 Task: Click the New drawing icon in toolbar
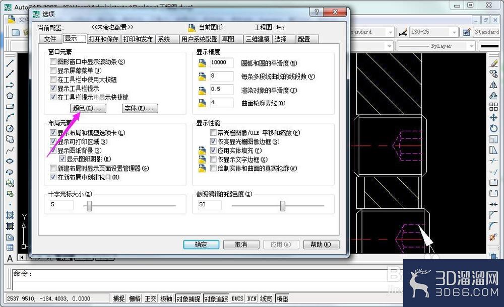pos(16,32)
